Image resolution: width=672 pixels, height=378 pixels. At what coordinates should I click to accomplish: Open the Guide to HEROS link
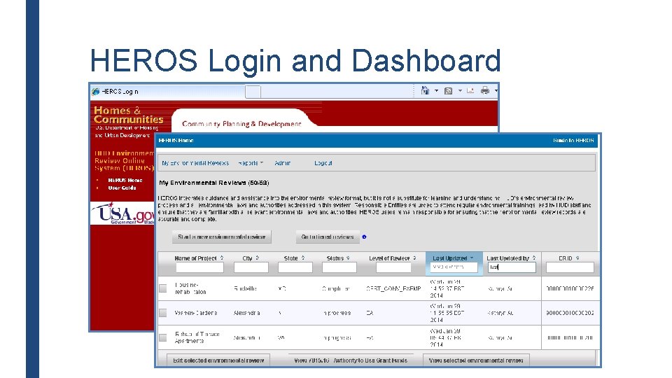[x=573, y=140]
